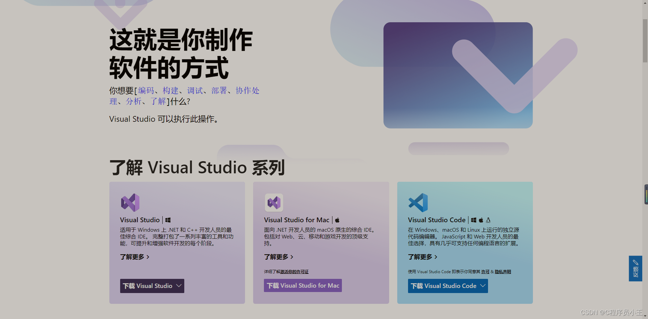648x319 pixels.
Task: Click the 编码 link in the headline text
Action: 146,91
